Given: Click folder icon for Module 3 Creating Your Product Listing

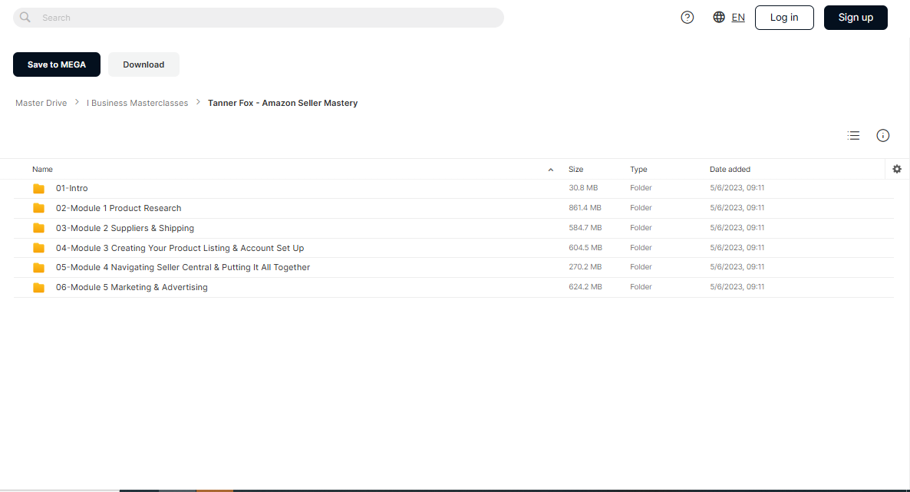Looking at the screenshot, I should (39, 248).
